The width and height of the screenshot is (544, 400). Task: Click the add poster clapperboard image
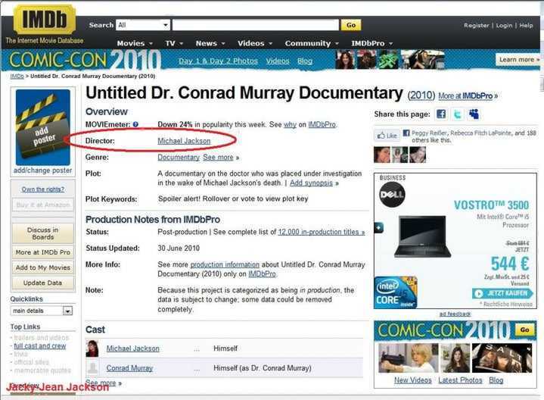tap(43, 127)
